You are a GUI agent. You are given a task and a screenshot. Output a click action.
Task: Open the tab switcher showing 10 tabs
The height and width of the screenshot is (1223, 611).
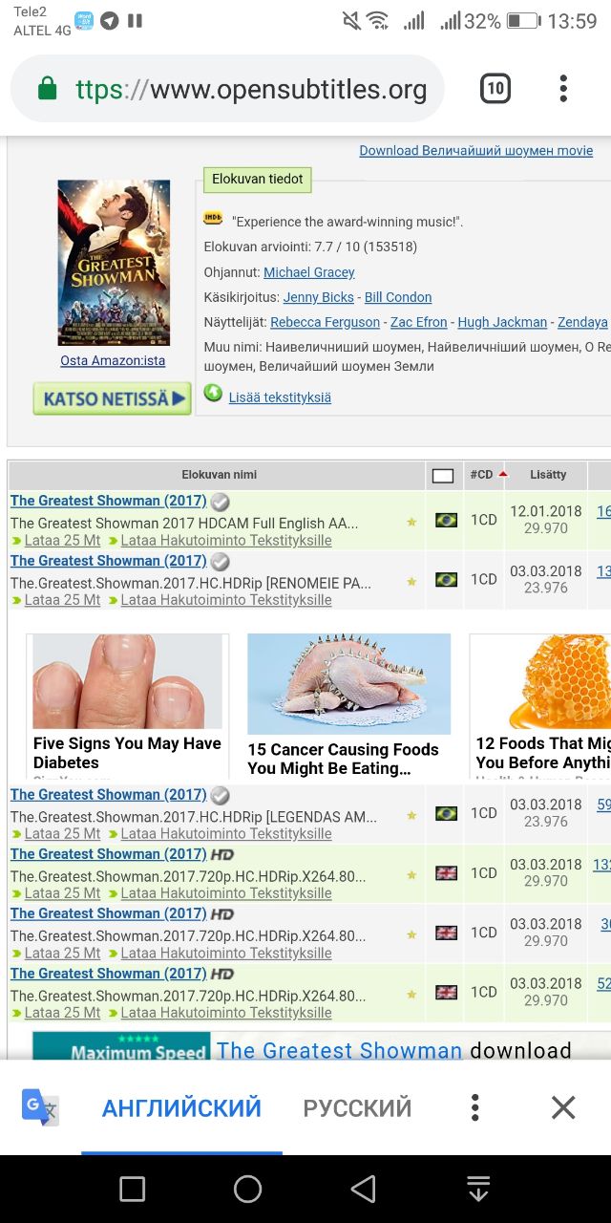495,89
